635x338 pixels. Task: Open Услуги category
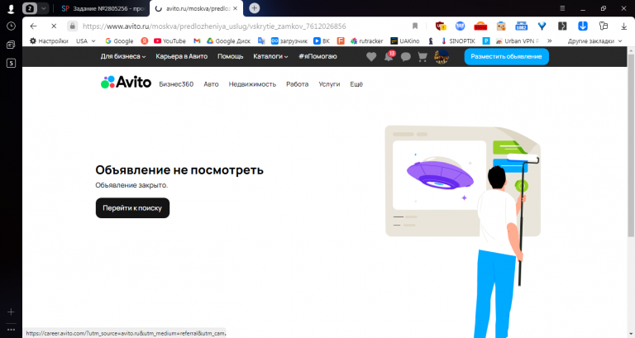coord(329,84)
